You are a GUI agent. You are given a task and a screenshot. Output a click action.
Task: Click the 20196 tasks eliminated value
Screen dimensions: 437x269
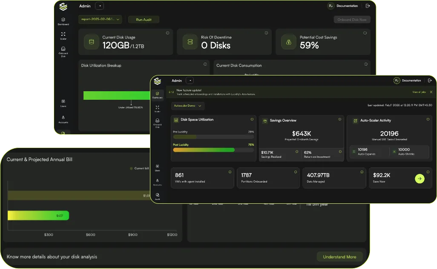[x=389, y=134]
